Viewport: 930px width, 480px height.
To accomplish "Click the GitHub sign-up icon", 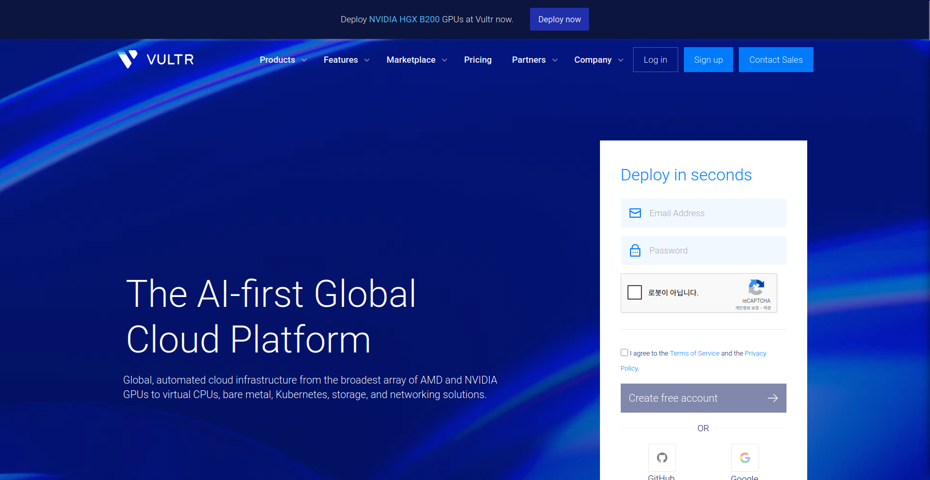I will (x=662, y=458).
